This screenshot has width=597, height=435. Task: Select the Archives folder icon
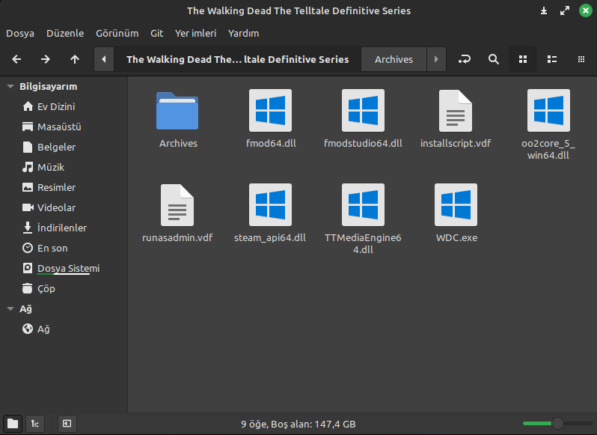pos(177,111)
